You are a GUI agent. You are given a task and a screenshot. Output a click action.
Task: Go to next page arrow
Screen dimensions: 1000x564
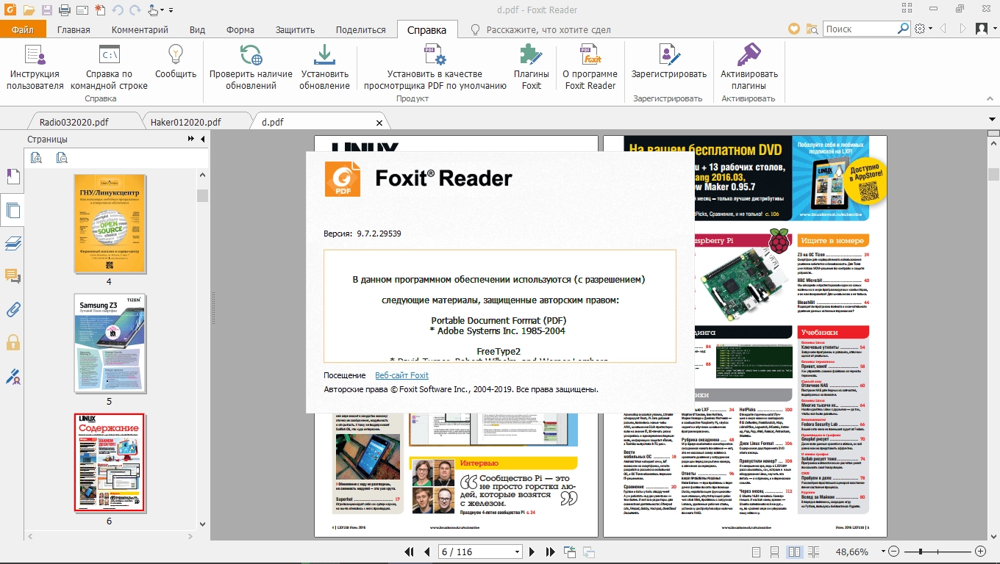click(532, 552)
